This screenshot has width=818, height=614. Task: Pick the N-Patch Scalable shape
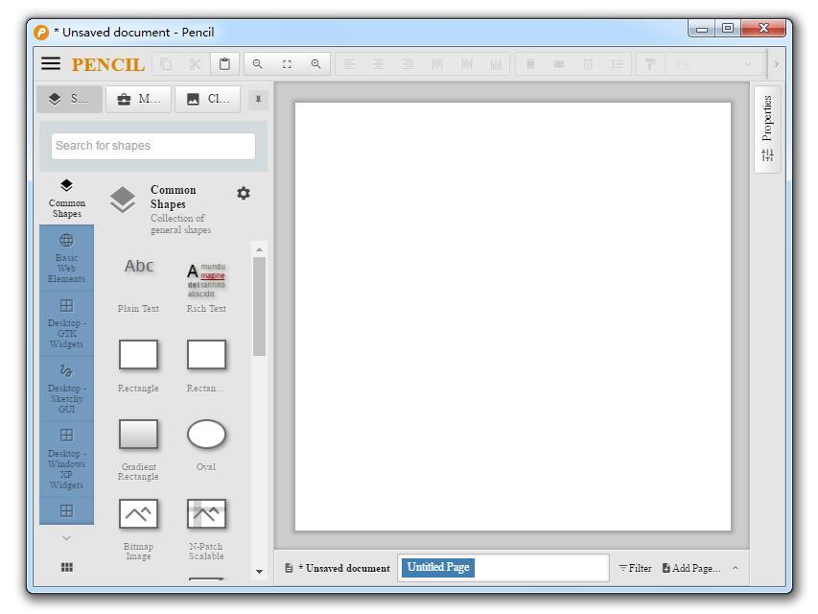coord(206,528)
